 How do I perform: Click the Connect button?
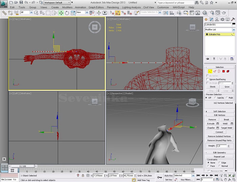[219, 132]
